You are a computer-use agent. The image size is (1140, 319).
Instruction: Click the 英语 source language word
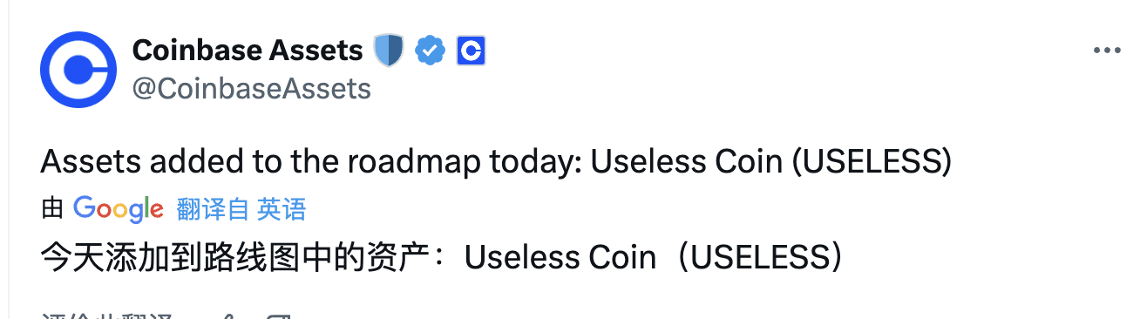282,209
